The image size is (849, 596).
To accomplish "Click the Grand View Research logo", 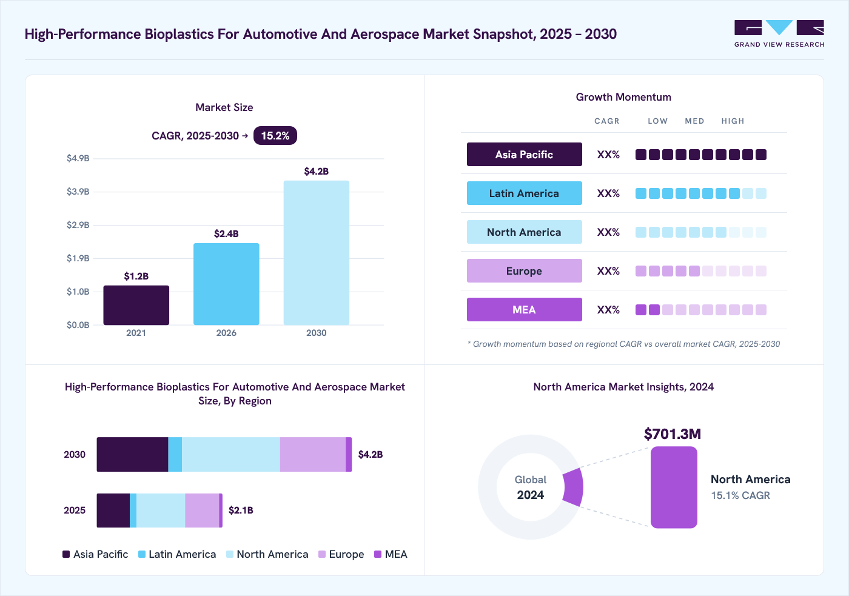I will pos(779,34).
